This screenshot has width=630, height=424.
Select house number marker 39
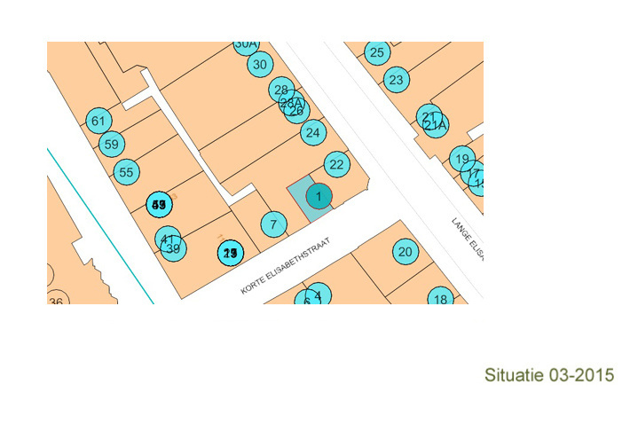175,249
